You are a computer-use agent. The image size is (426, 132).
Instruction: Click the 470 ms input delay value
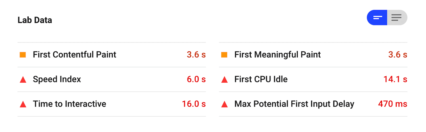coord(392,104)
